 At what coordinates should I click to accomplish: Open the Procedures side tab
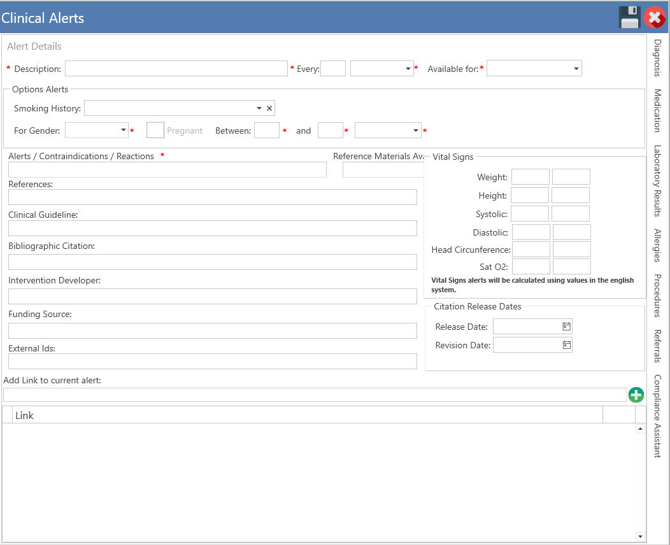(657, 295)
